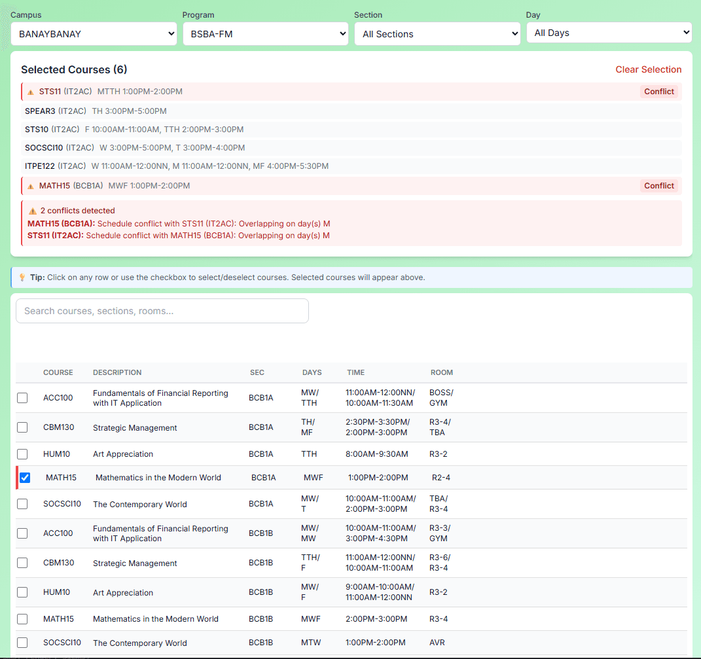Uncheck the MATH15 BCB1A checkbox
The height and width of the screenshot is (659, 701).
(25, 478)
